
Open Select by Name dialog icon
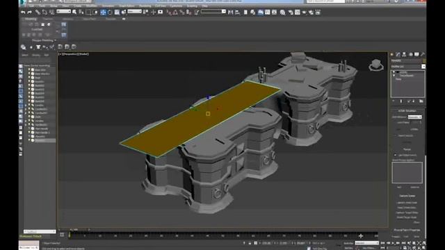[81, 12]
